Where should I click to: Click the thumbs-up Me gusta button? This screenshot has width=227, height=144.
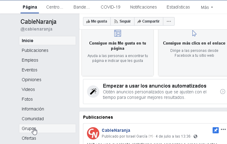click(x=97, y=21)
